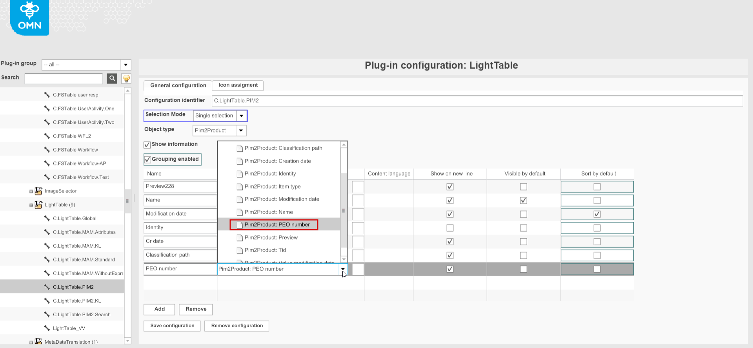The image size is (753, 348).
Task: Click wrench icon beside C.FSTable.Workflow
Action: pos(47,150)
